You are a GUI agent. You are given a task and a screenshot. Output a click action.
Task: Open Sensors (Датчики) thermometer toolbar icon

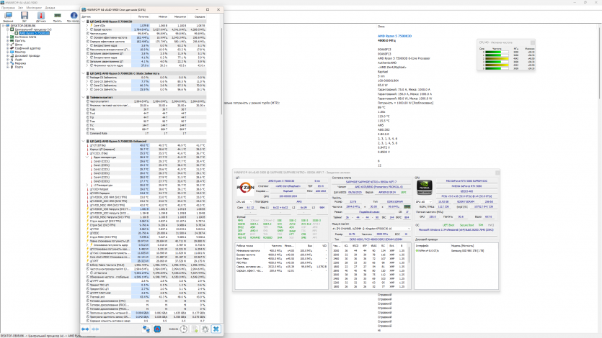click(x=42, y=16)
